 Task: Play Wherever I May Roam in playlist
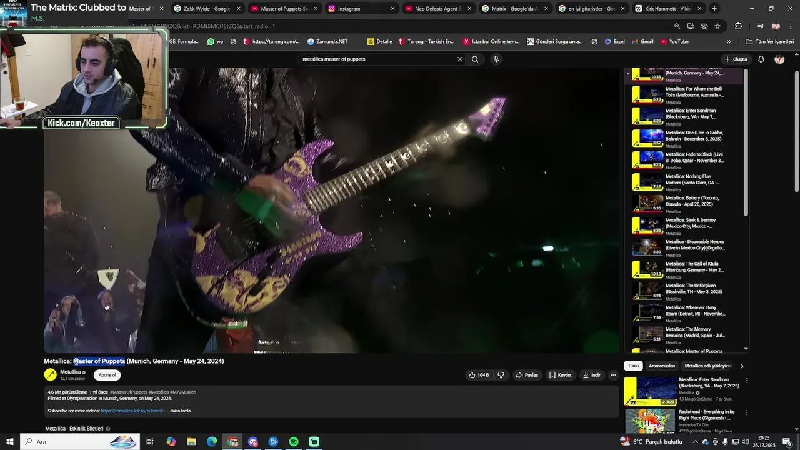tap(684, 314)
